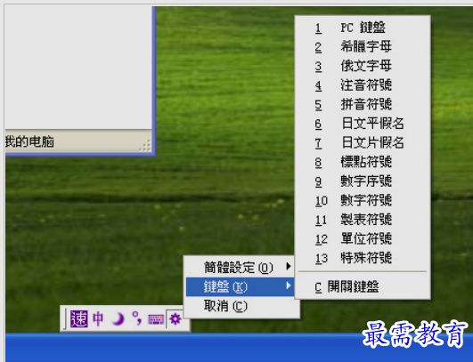Image resolution: width=473 pixels, height=362 pixels.
Task: Select 13 特殊符號 keyboard
Action: [363, 259]
